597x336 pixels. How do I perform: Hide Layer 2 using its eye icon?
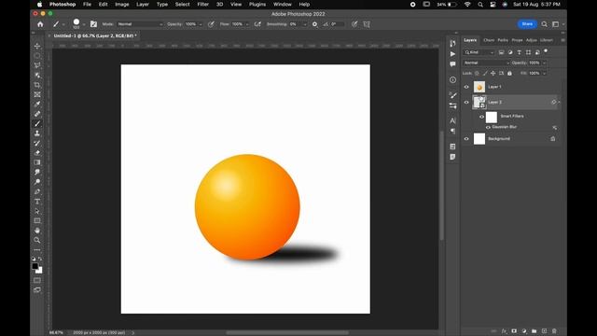(x=466, y=102)
